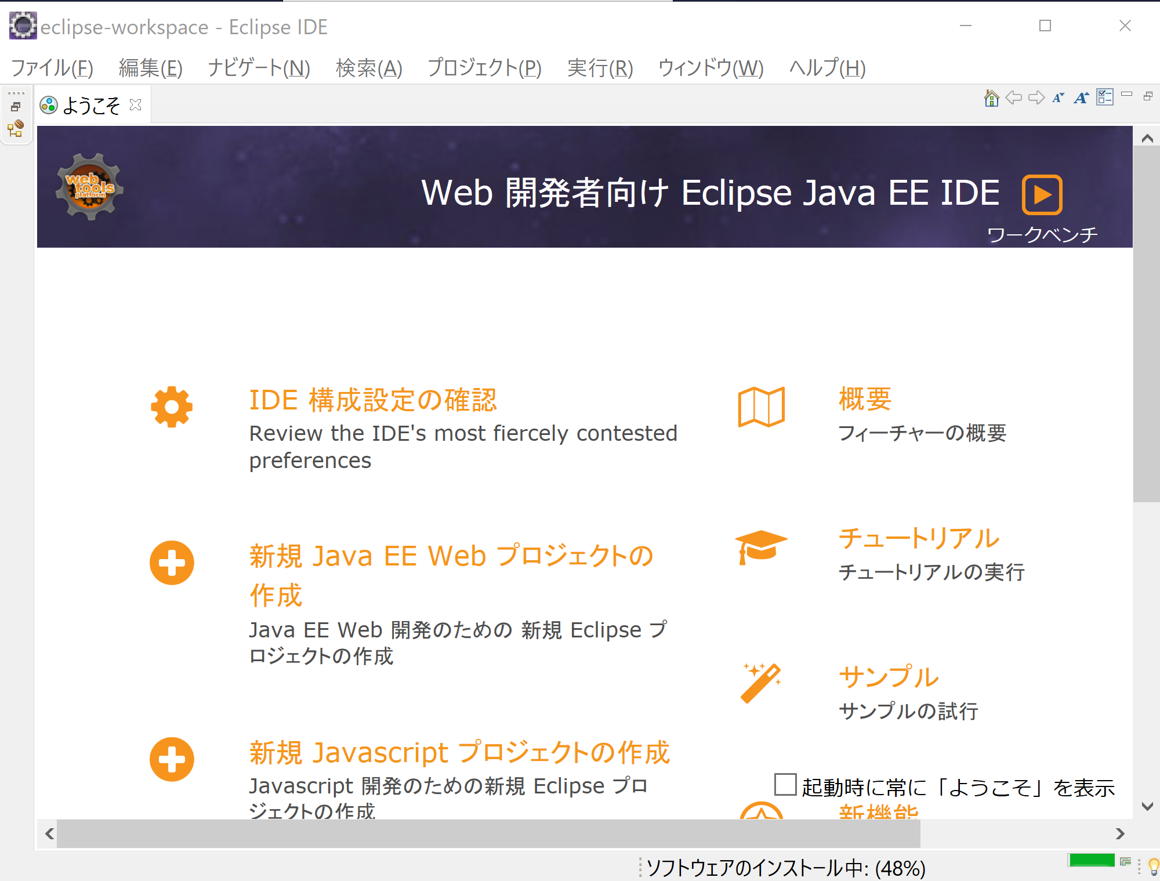The image size is (1160, 881).
Task: Click the Workbench play arrow icon
Action: [x=1042, y=194]
